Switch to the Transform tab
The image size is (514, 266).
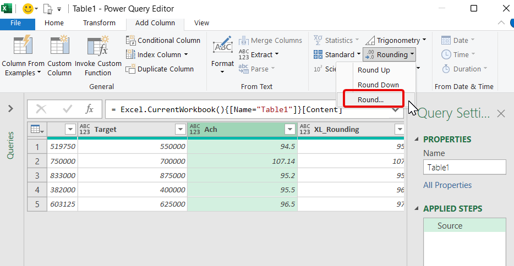pos(99,23)
